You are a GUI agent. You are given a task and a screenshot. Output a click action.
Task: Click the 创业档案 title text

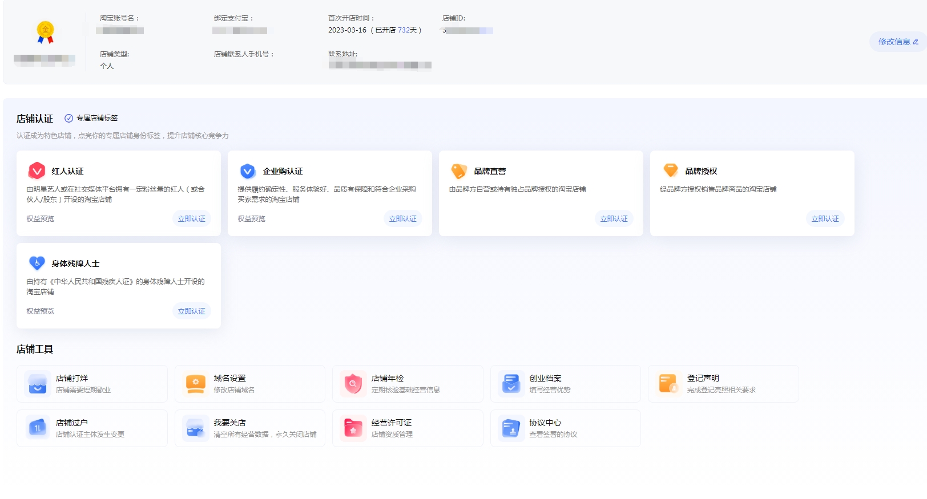click(x=546, y=378)
